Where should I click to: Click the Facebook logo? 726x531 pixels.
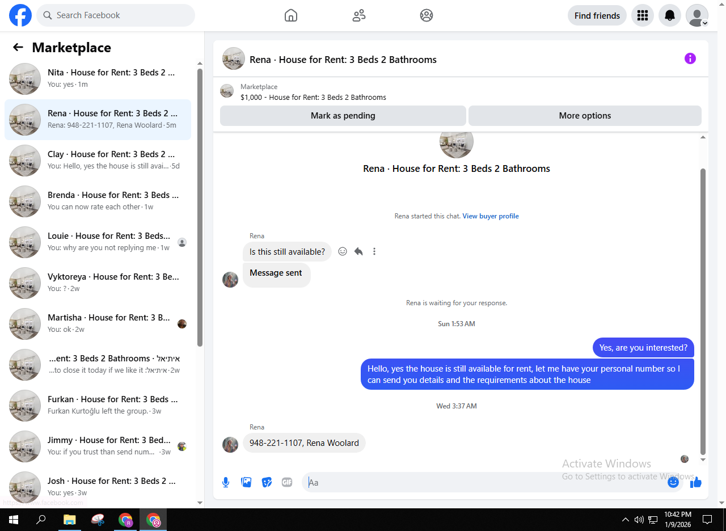[x=20, y=15]
